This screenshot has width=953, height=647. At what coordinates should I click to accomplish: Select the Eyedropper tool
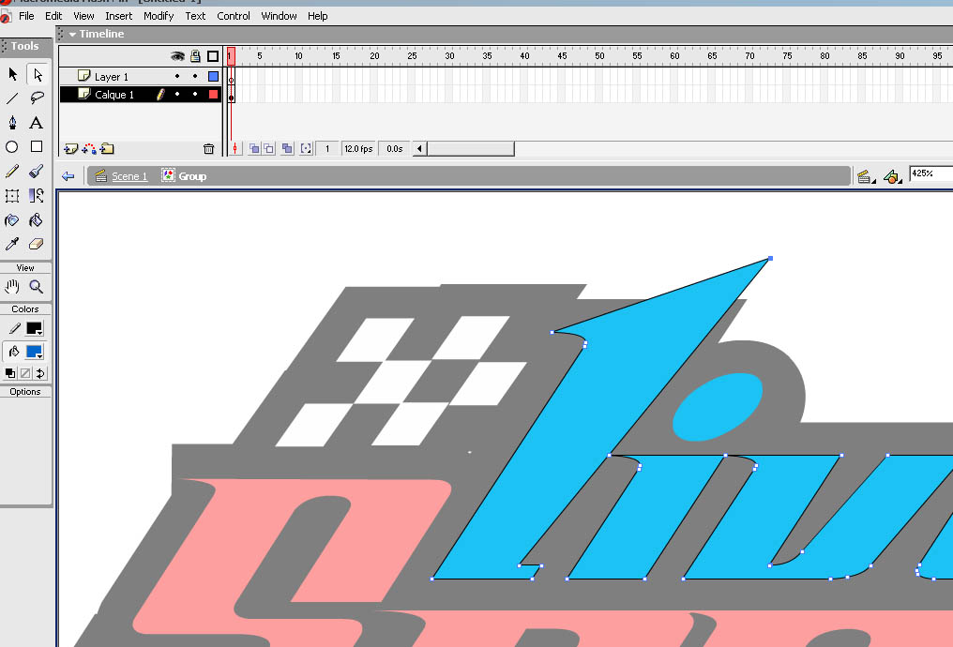coord(11,244)
